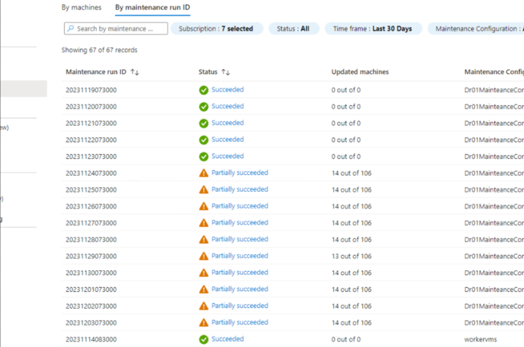Image resolution: width=524 pixels, height=347 pixels.
Task: Sort by Status column arrows
Action: coord(226,72)
